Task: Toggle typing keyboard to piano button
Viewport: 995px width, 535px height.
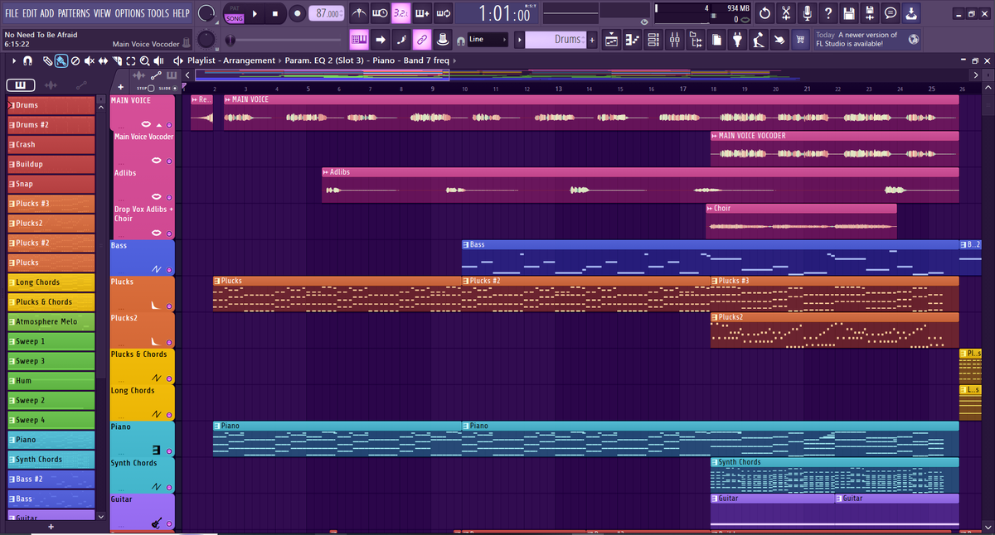Action: [x=359, y=40]
